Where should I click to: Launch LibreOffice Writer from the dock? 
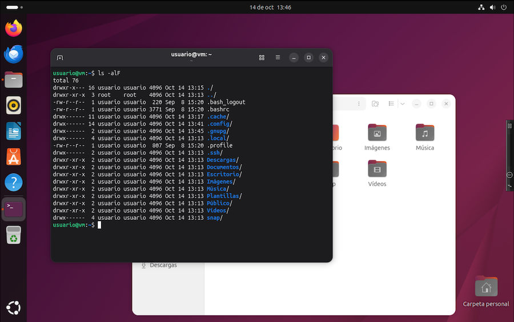pyautogui.click(x=14, y=131)
